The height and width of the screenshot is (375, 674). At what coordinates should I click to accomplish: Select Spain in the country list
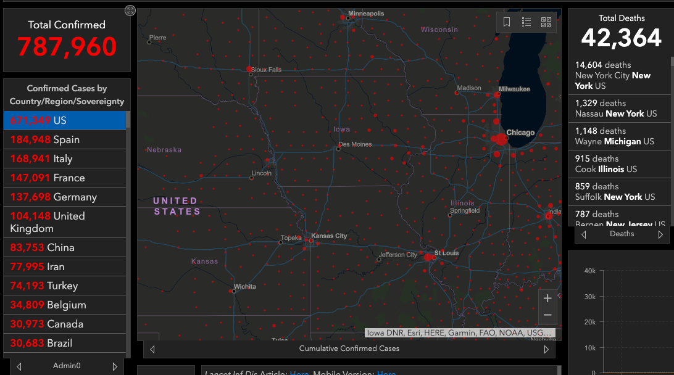pos(64,139)
